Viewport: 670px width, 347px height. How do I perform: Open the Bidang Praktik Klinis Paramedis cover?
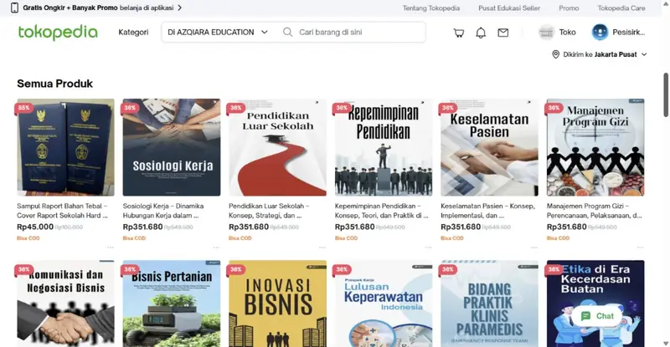click(x=490, y=304)
